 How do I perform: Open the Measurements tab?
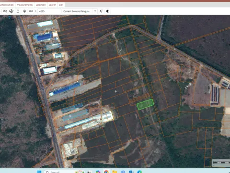point(25,5)
